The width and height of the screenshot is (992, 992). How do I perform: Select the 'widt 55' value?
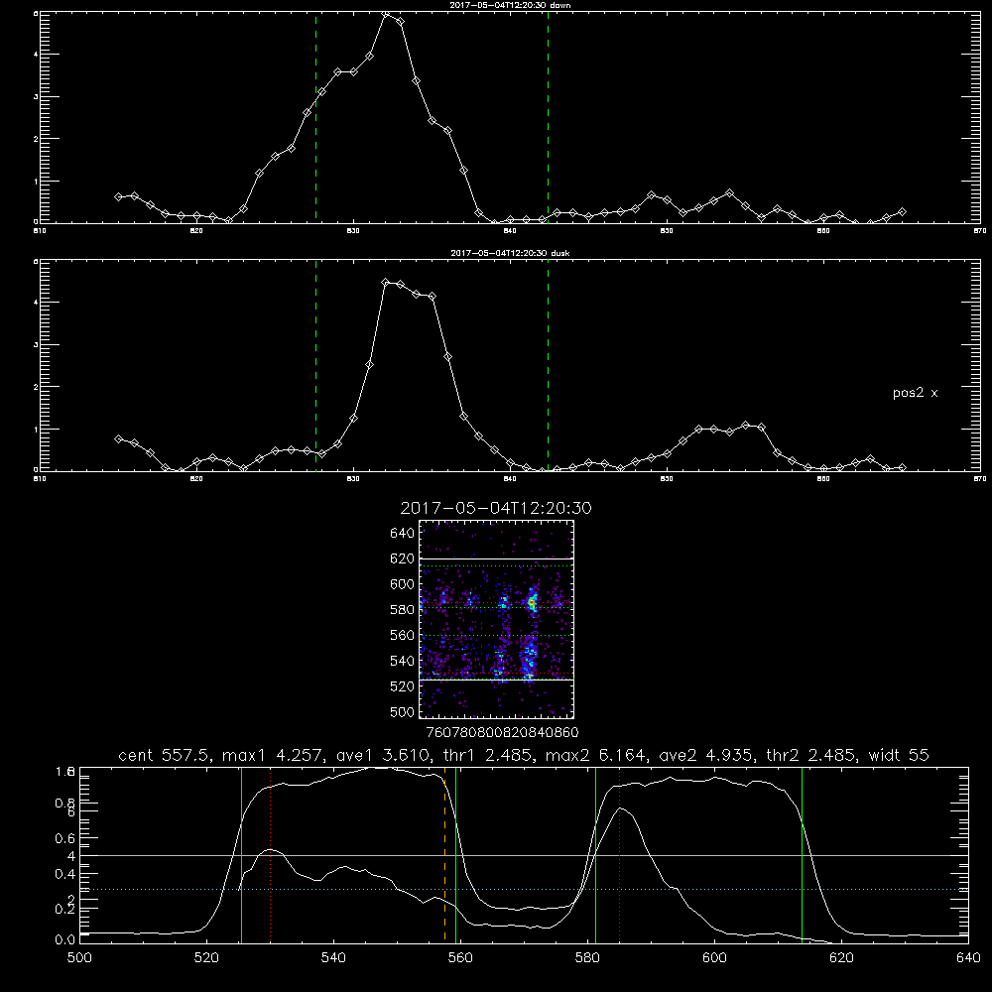899,755
